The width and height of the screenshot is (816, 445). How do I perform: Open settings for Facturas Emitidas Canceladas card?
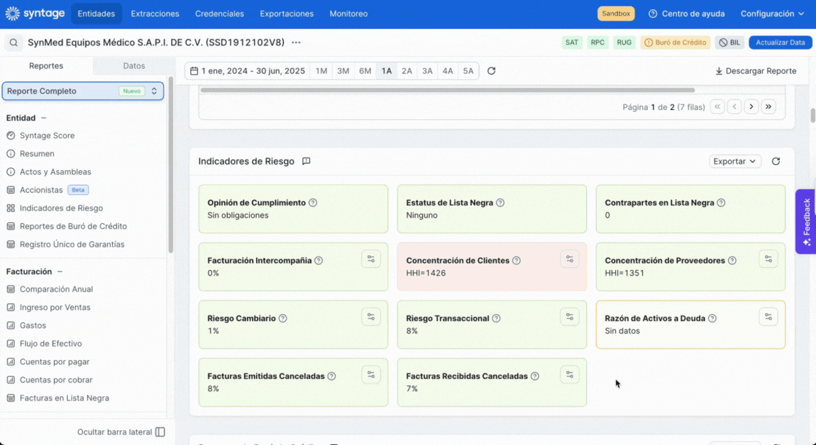point(371,374)
